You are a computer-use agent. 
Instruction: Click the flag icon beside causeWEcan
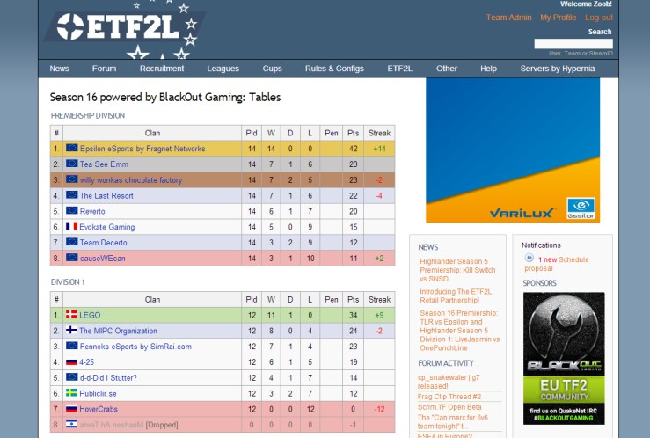pos(72,258)
